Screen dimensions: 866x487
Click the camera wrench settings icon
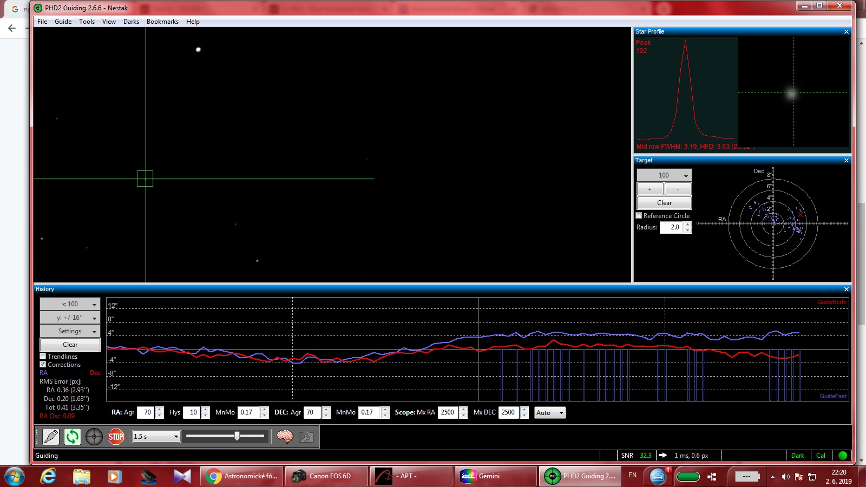(306, 437)
